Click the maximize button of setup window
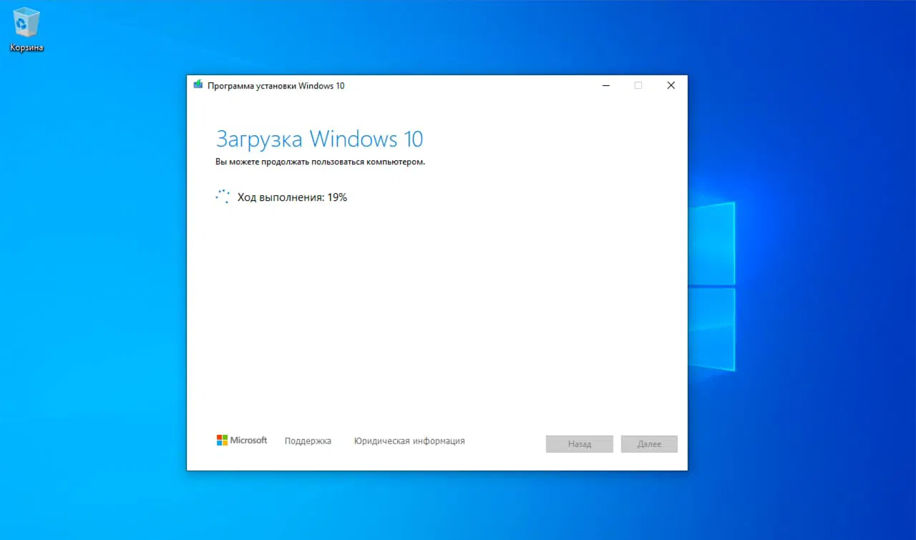Image resolution: width=916 pixels, height=540 pixels. [638, 85]
